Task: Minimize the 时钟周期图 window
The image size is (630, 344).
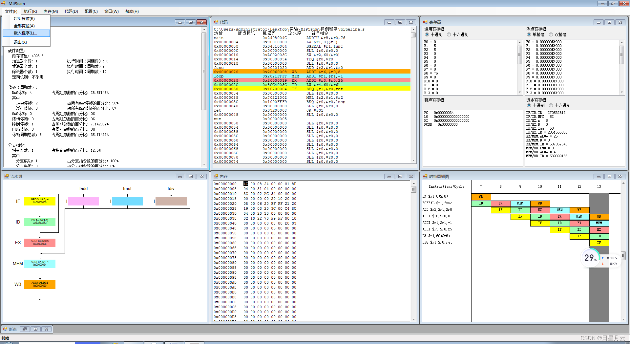Action: [x=598, y=177]
